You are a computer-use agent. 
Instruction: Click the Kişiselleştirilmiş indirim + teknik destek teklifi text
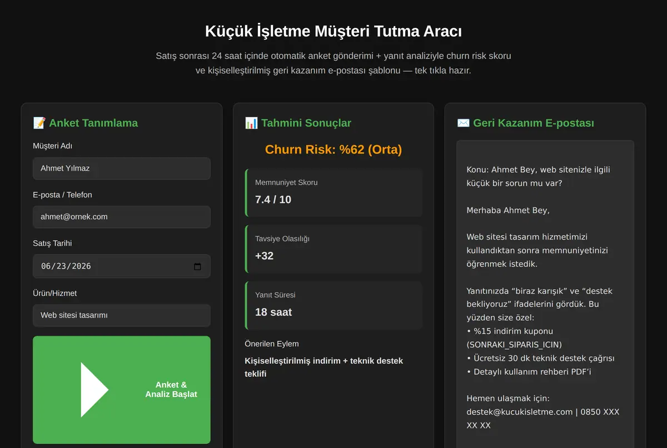(324, 367)
